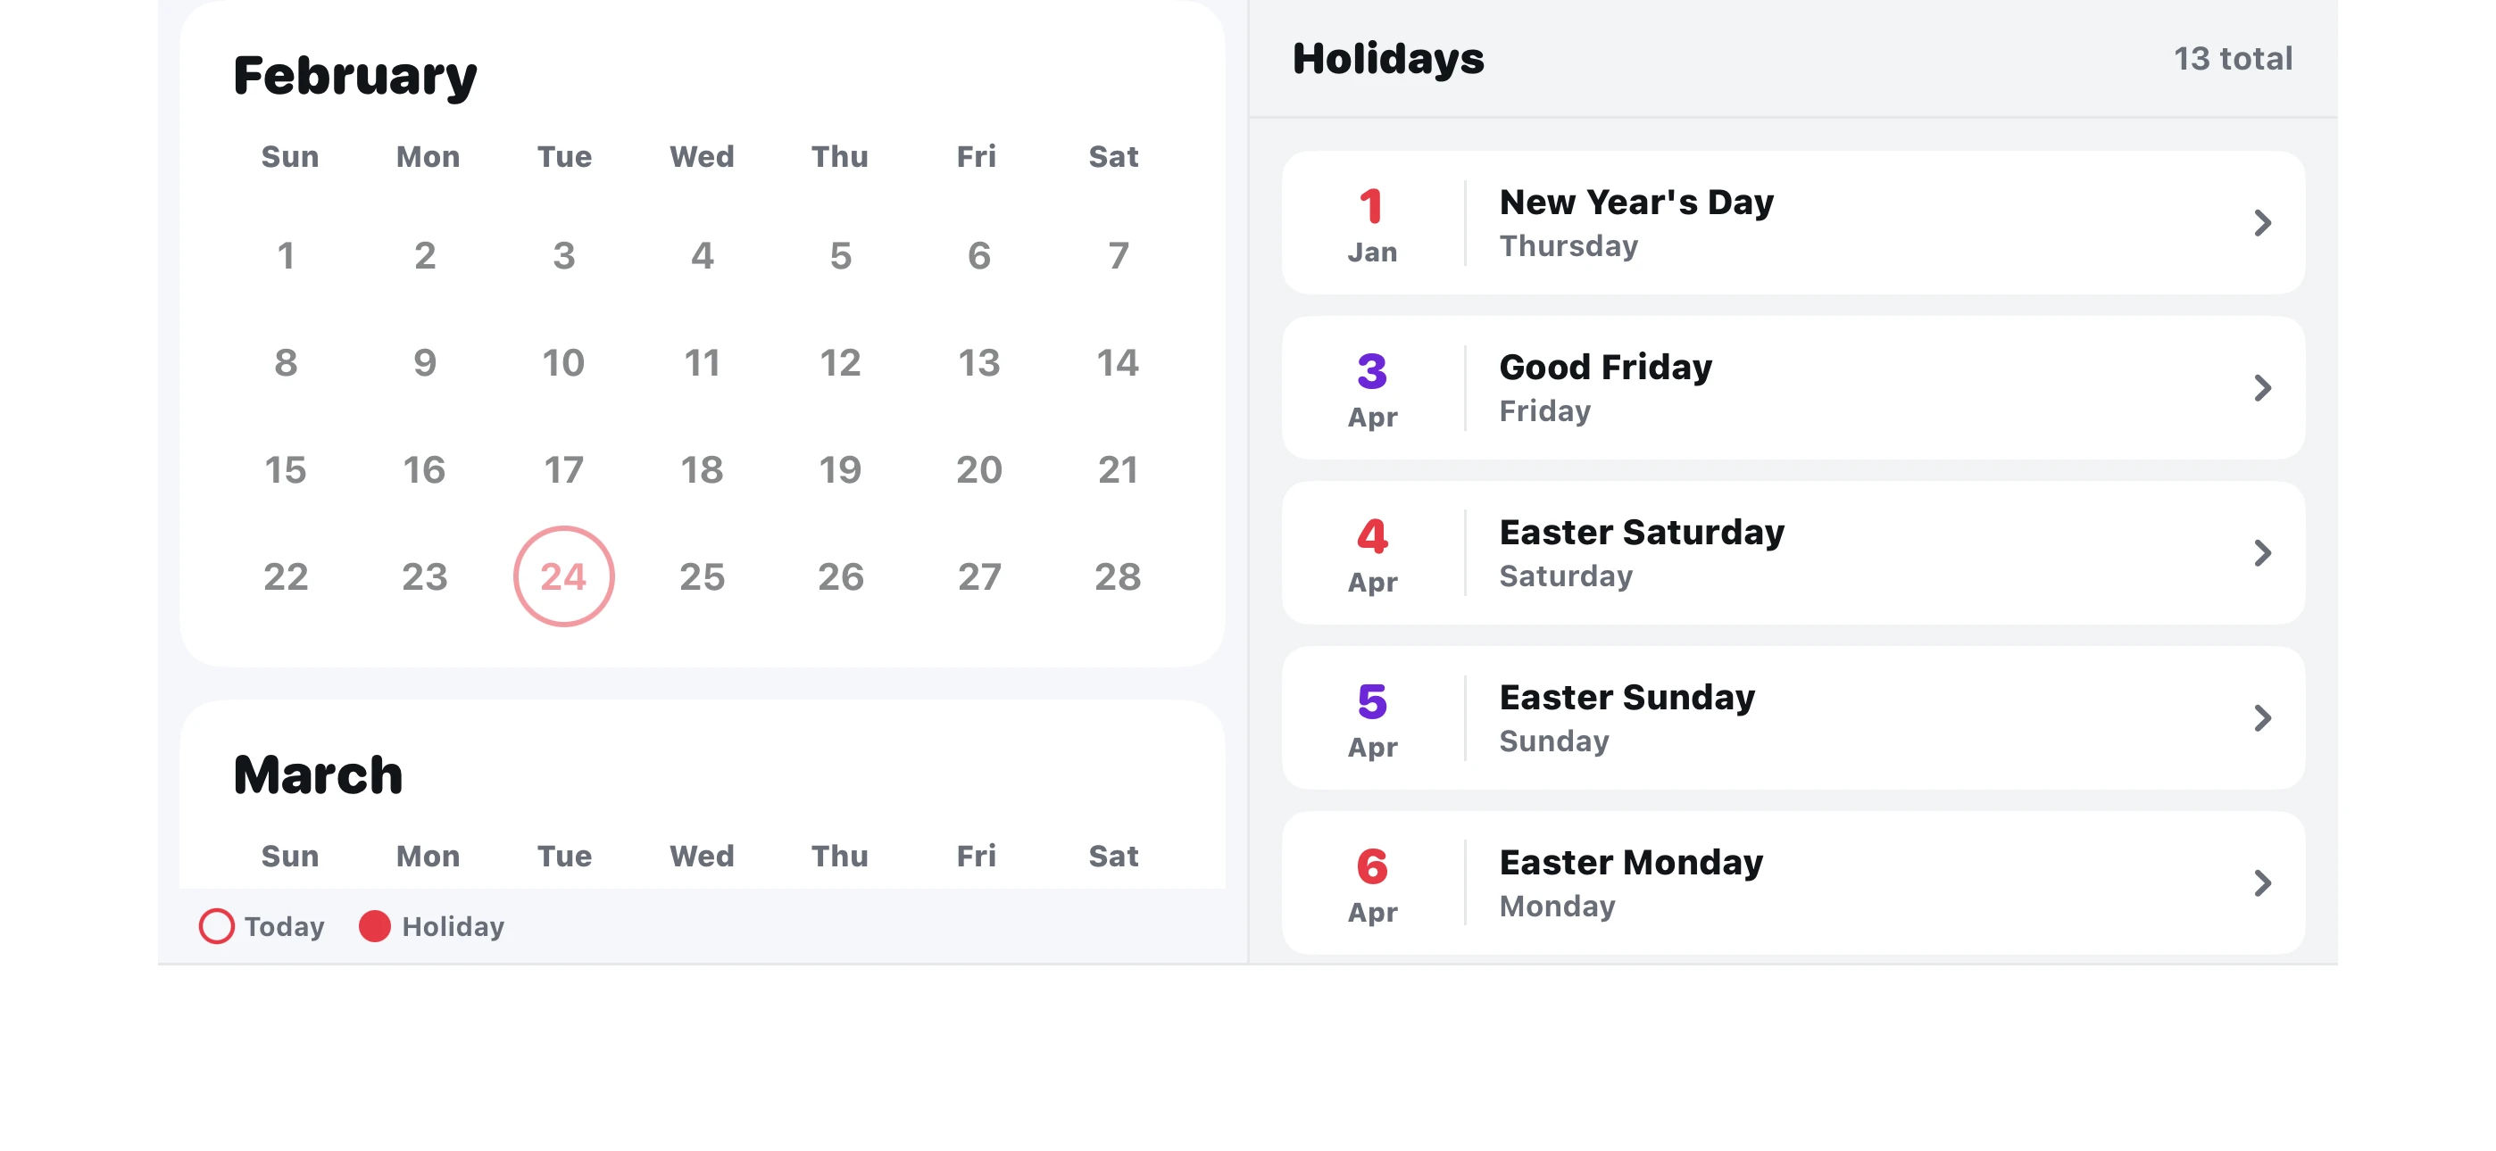Open Good Friday details arrow

2261,387
